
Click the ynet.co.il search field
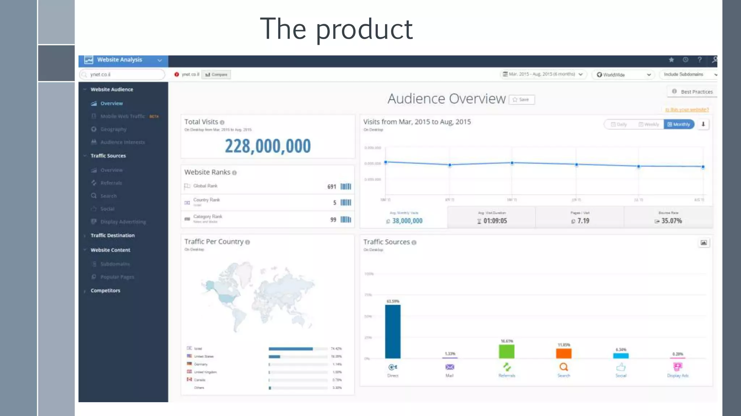(122, 74)
